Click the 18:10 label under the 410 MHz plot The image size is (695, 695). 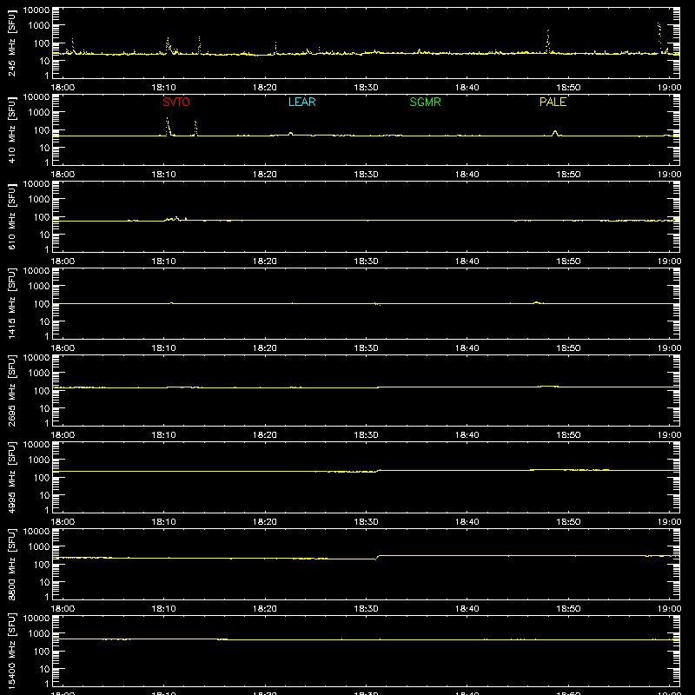tap(164, 175)
